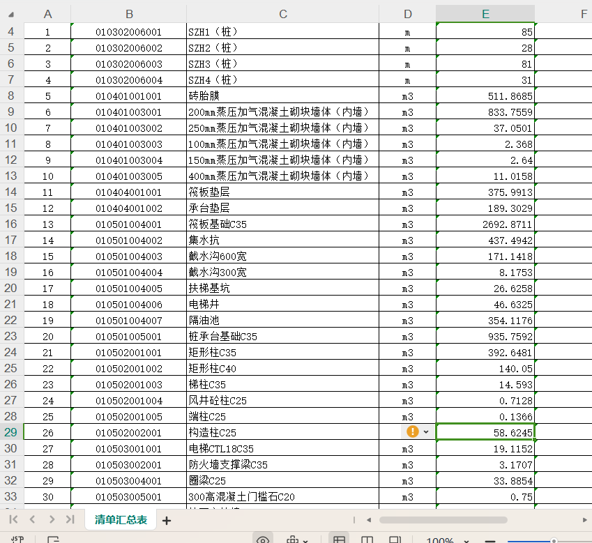Viewport: 592px width, 543px height.
Task: Select column B header
Action: click(x=129, y=14)
